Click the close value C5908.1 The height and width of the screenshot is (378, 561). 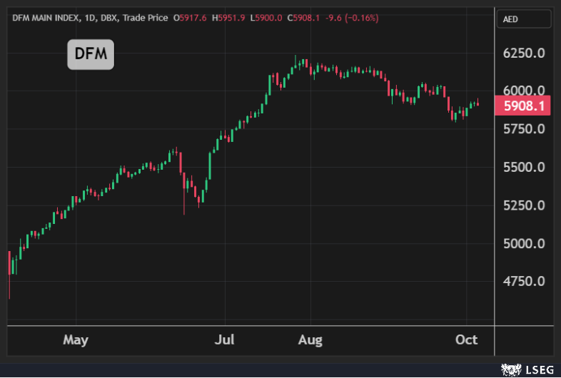pyautogui.click(x=305, y=17)
